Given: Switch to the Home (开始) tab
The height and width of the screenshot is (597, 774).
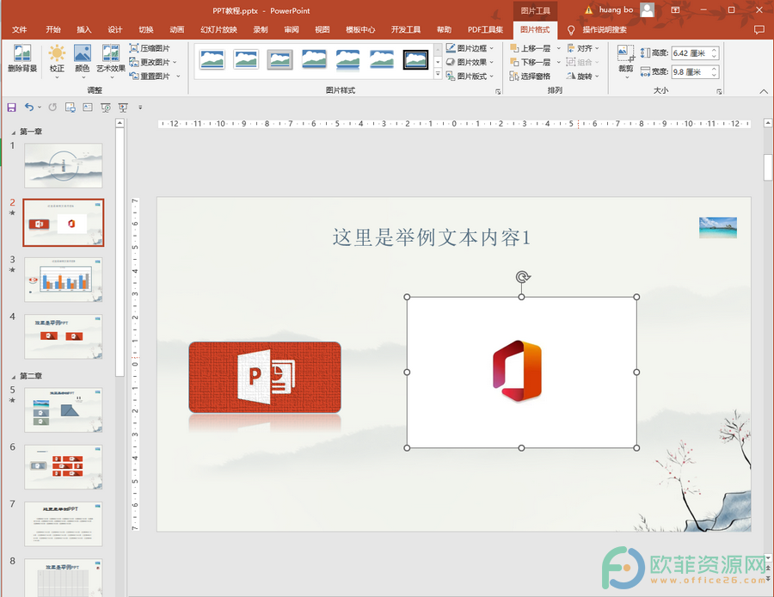Looking at the screenshot, I should [x=52, y=29].
